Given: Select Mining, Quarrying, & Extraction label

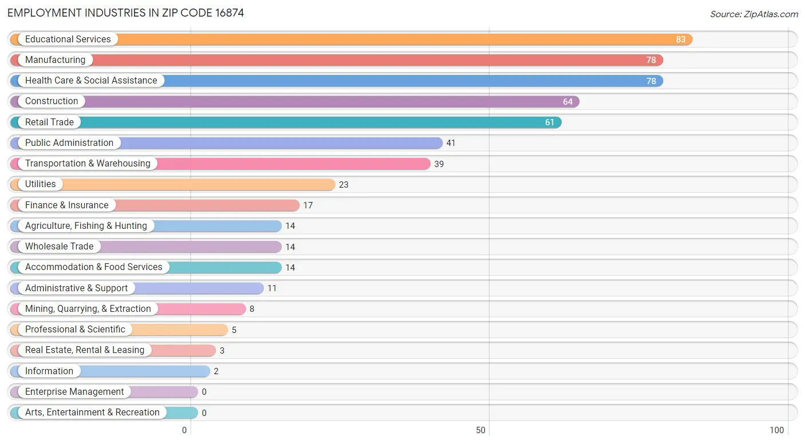Looking at the screenshot, I should [x=88, y=308].
